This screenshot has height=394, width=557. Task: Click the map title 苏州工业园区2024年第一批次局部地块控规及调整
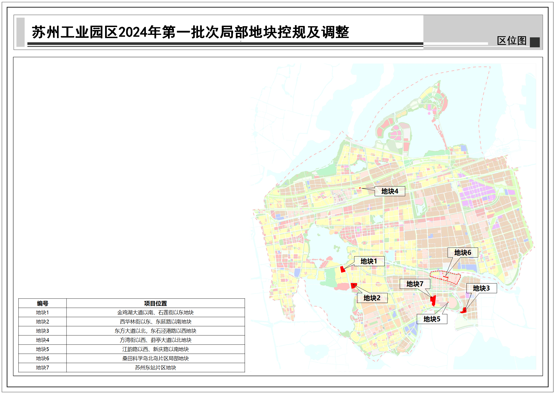pyautogui.click(x=190, y=32)
